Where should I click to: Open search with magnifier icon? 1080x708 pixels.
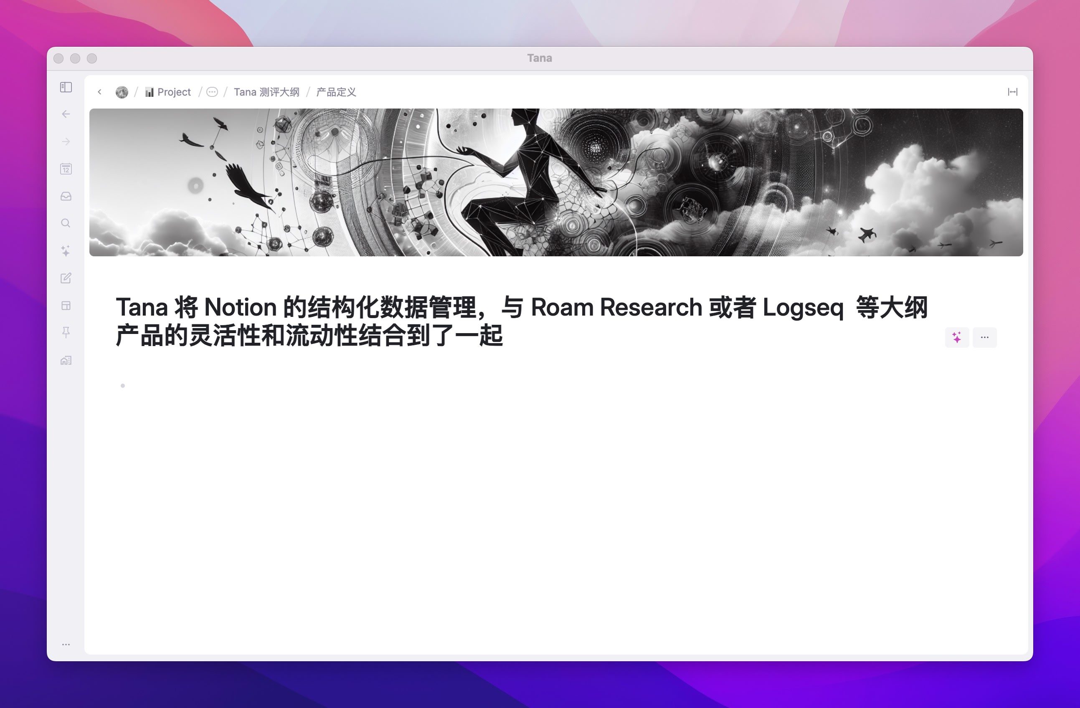coord(66,223)
